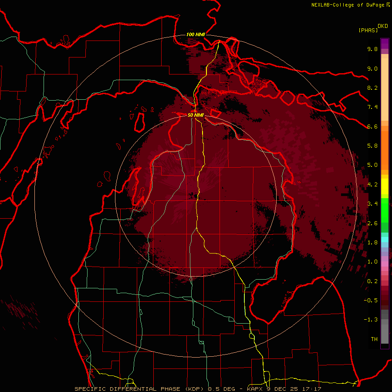This screenshot has width=392, height=392.
Task: Select the 100 NMI range ring label
Action: [x=196, y=34]
